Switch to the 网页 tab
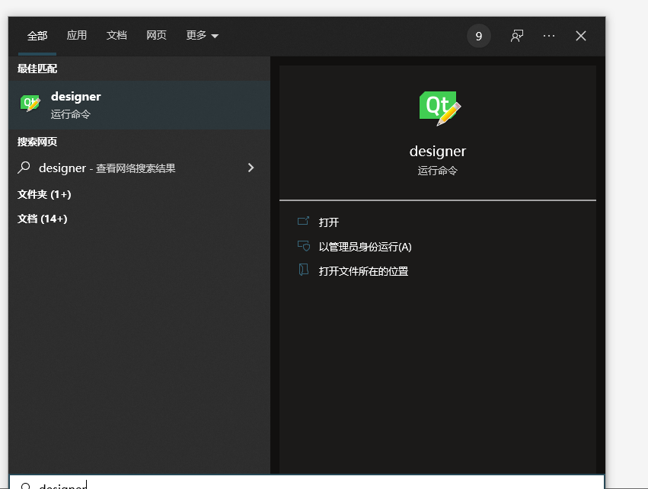Viewport: 648px width, 489px height. pyautogui.click(x=156, y=35)
